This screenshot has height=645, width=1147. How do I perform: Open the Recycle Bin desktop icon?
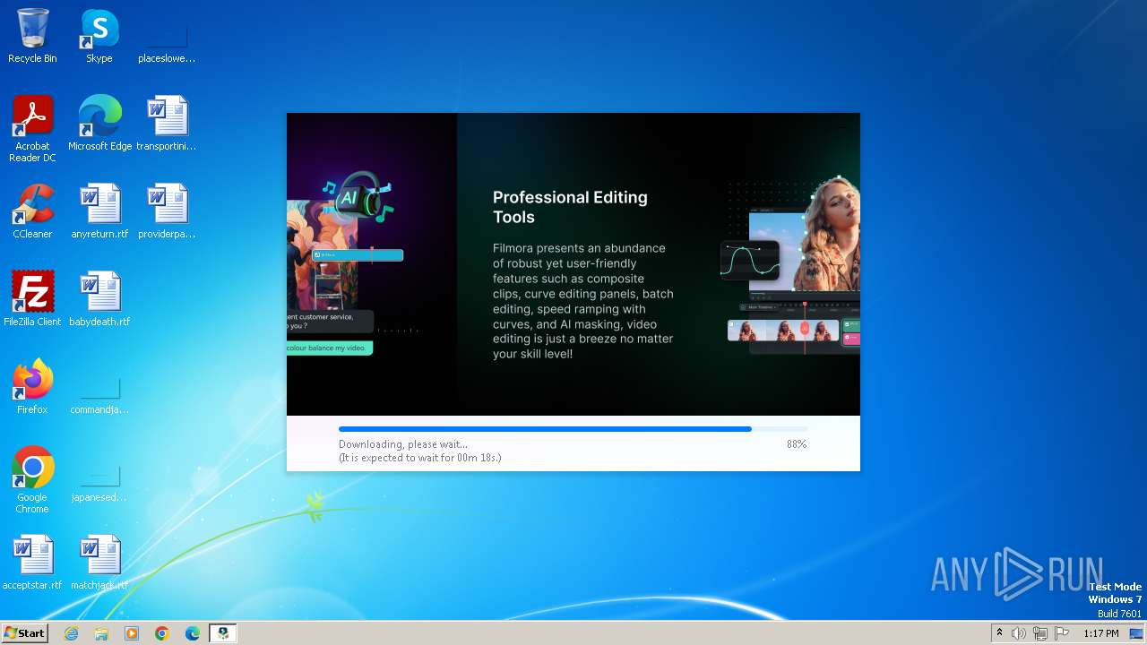tap(32, 36)
